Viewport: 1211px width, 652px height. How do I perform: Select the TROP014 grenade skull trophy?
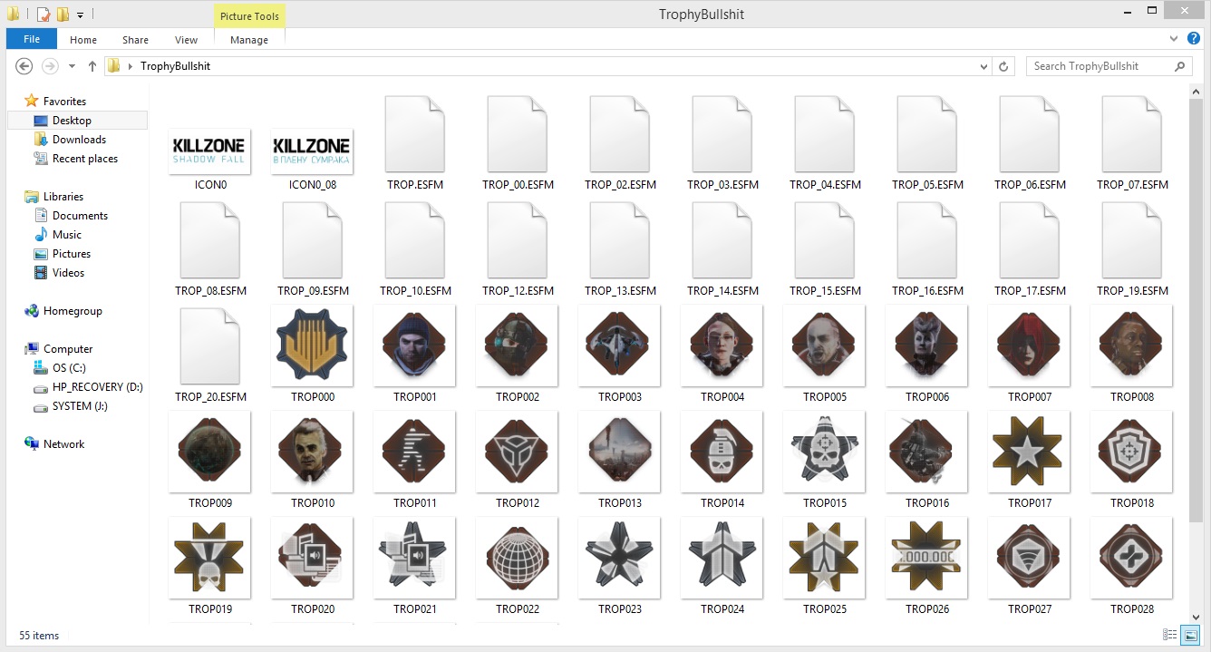(x=722, y=452)
